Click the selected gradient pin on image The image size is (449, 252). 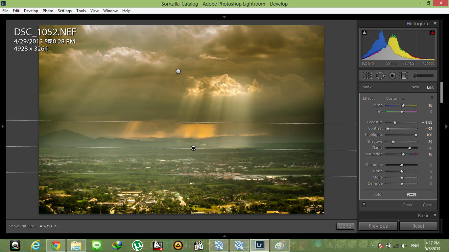click(193, 148)
